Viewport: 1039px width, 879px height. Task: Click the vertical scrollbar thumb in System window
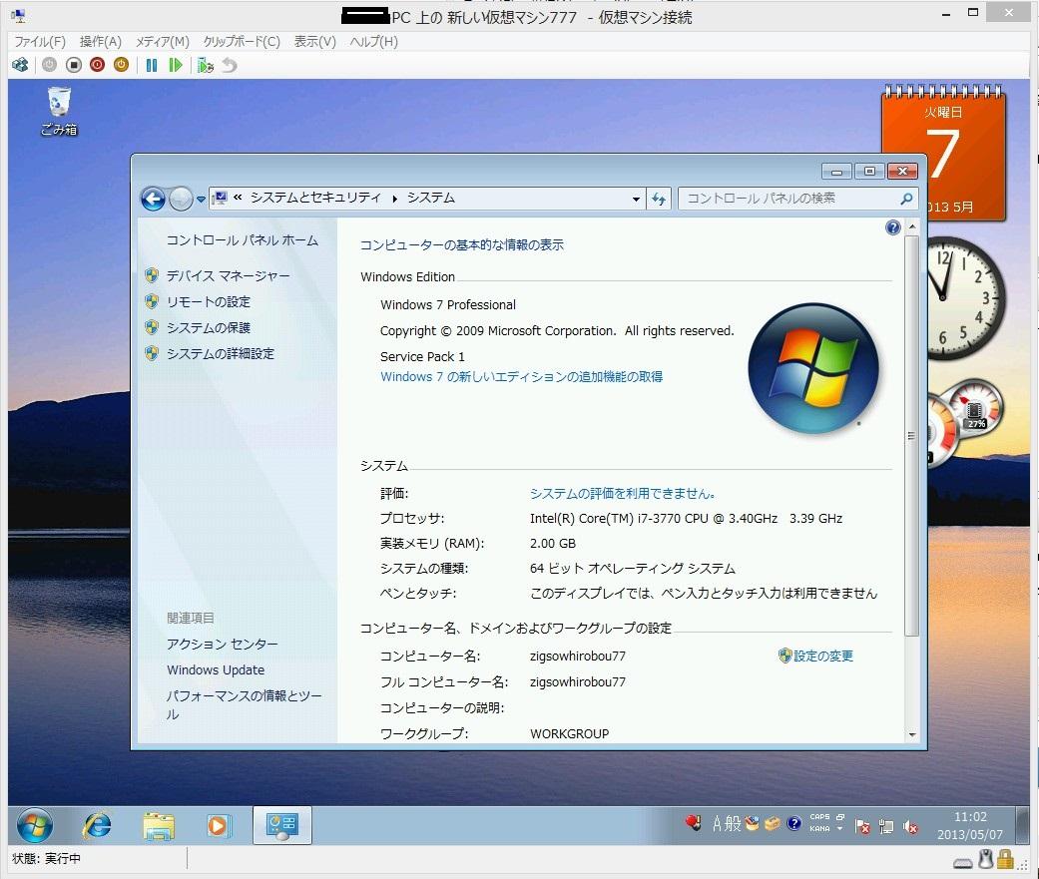pos(912,435)
